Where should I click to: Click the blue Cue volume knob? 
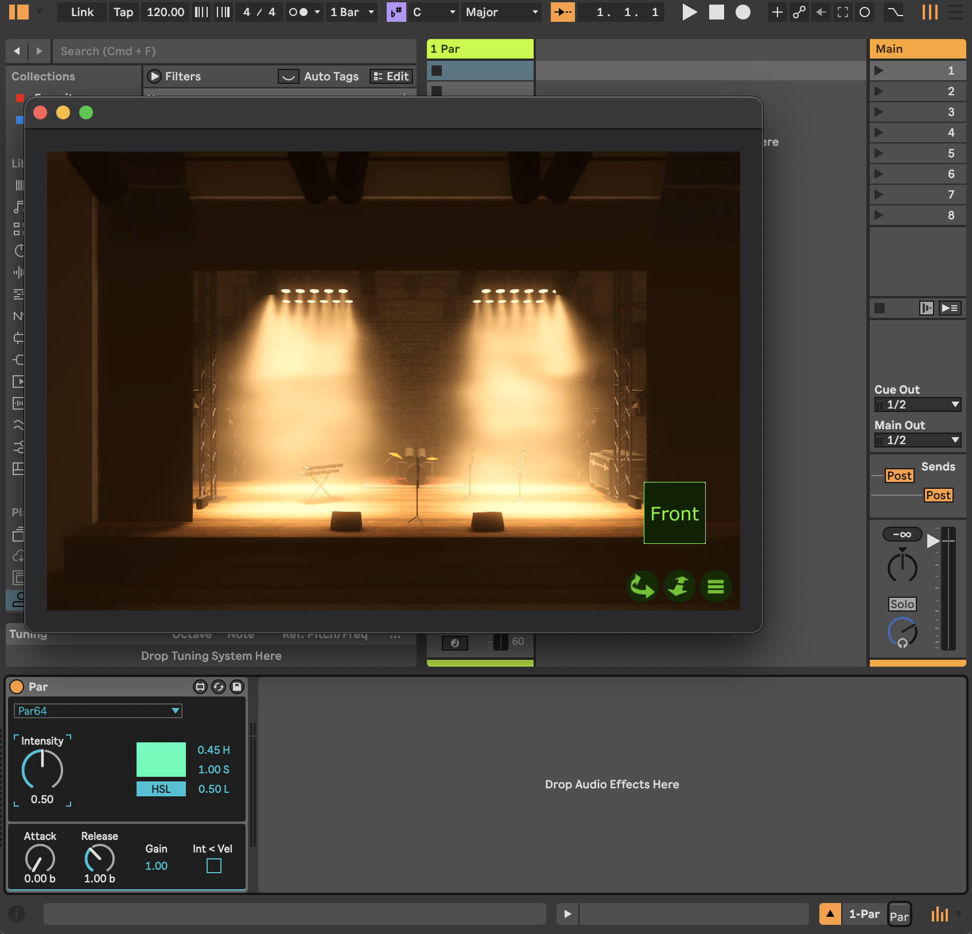(903, 632)
